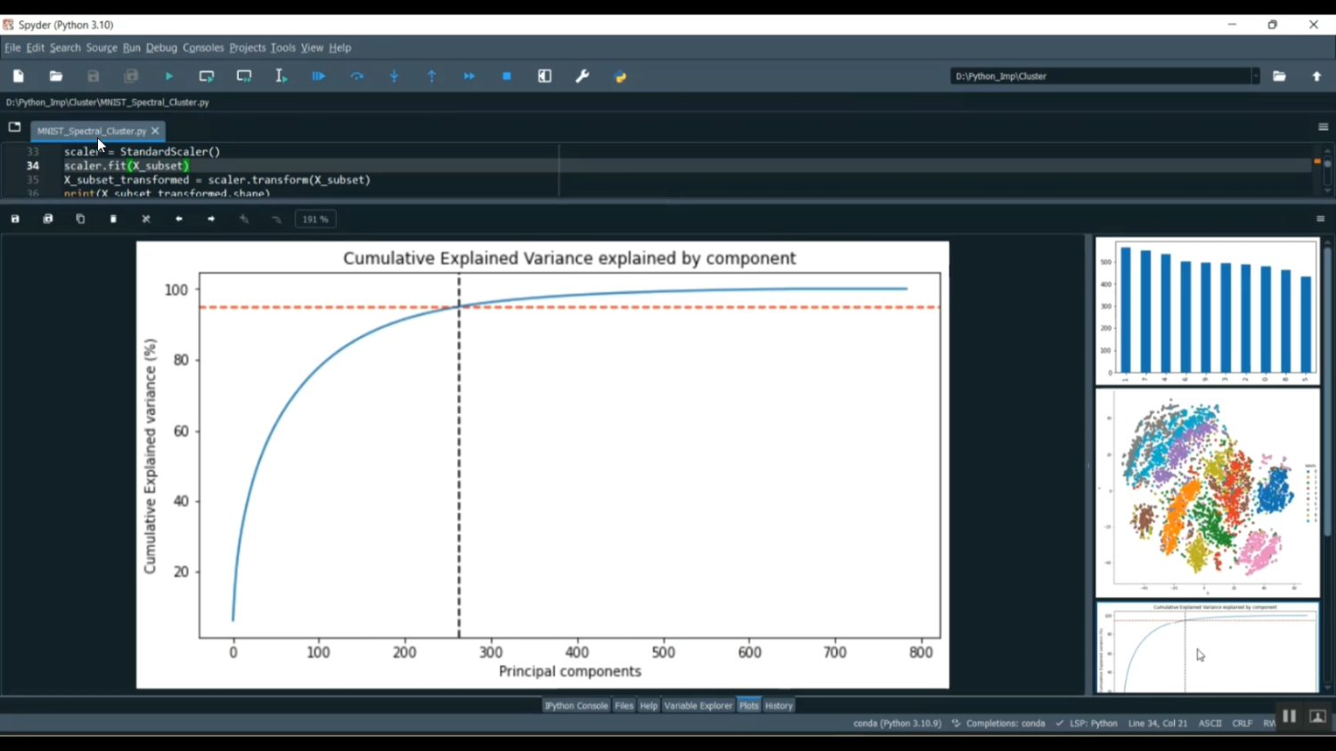1336x751 pixels.
Task: Stop debugging with the blue square icon
Action: pyautogui.click(x=507, y=77)
